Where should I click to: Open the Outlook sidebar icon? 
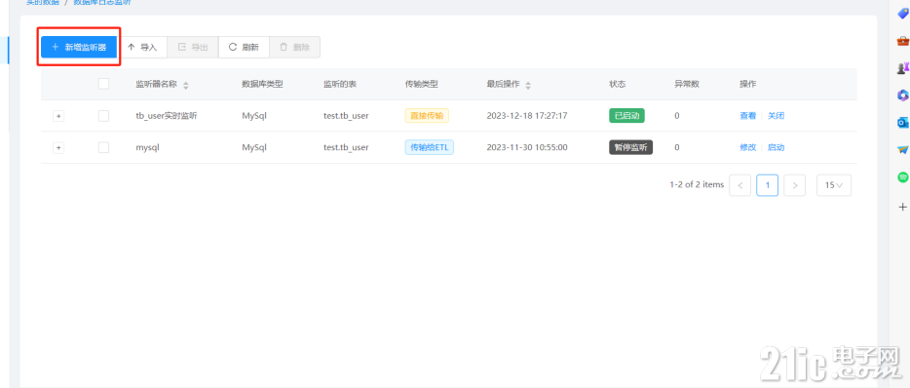click(902, 123)
